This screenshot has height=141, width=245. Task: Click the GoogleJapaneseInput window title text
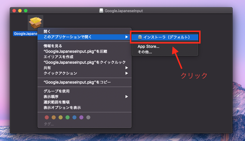pos(124,11)
